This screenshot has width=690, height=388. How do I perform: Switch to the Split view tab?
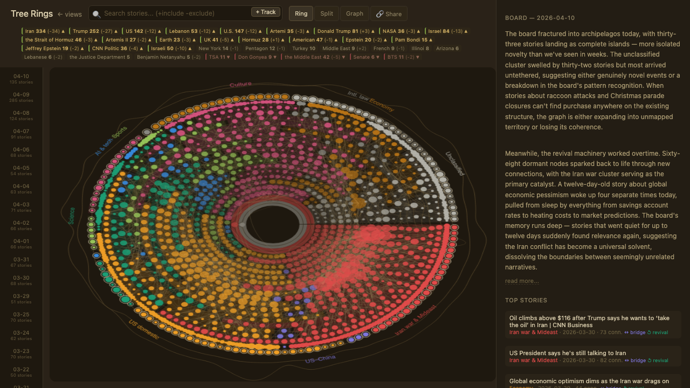coord(327,13)
